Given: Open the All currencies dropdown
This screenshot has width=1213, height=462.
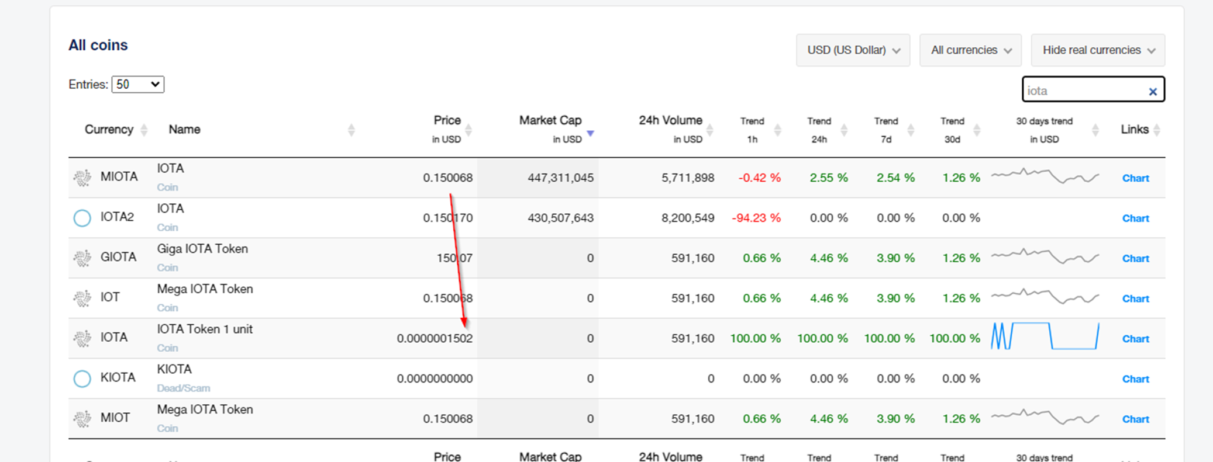Looking at the screenshot, I should 970,50.
